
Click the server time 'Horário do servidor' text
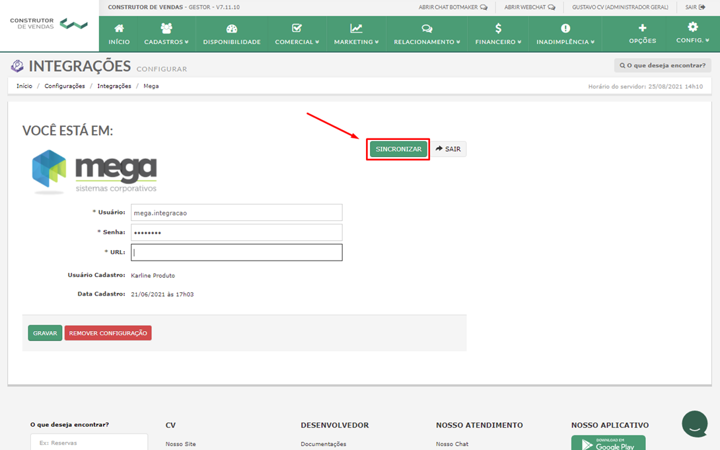[645, 86]
